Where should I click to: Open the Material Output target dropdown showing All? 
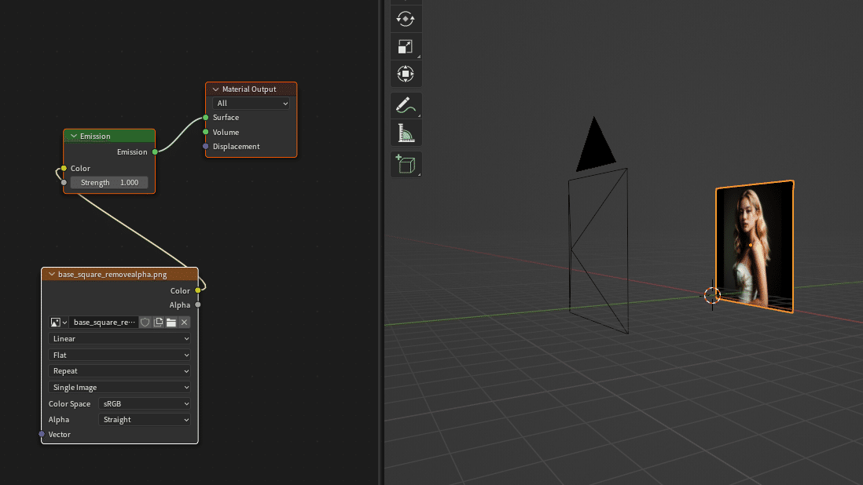(250, 103)
